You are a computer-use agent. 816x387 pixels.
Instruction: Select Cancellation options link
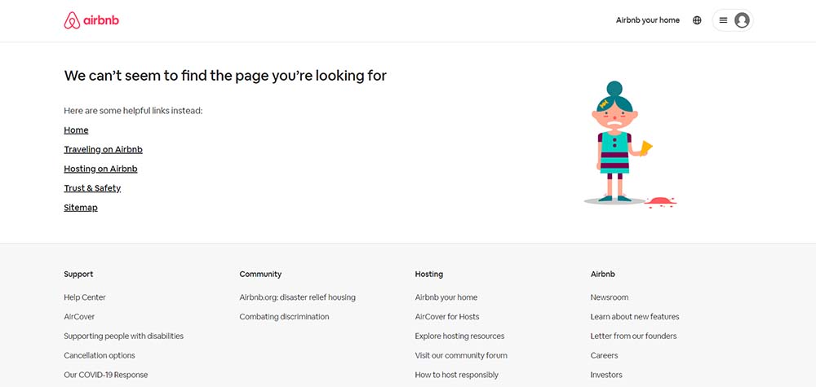[100, 355]
